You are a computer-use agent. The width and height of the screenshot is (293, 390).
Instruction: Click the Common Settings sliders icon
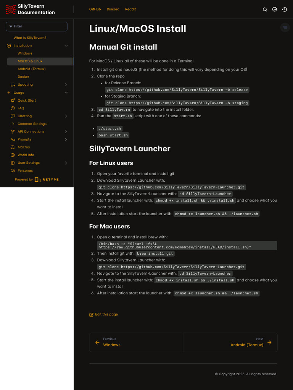(x=13, y=124)
